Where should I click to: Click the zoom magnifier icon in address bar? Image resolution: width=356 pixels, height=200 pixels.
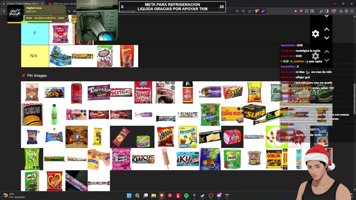tap(243, 11)
